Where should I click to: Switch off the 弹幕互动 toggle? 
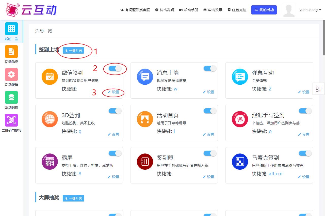(x=305, y=68)
